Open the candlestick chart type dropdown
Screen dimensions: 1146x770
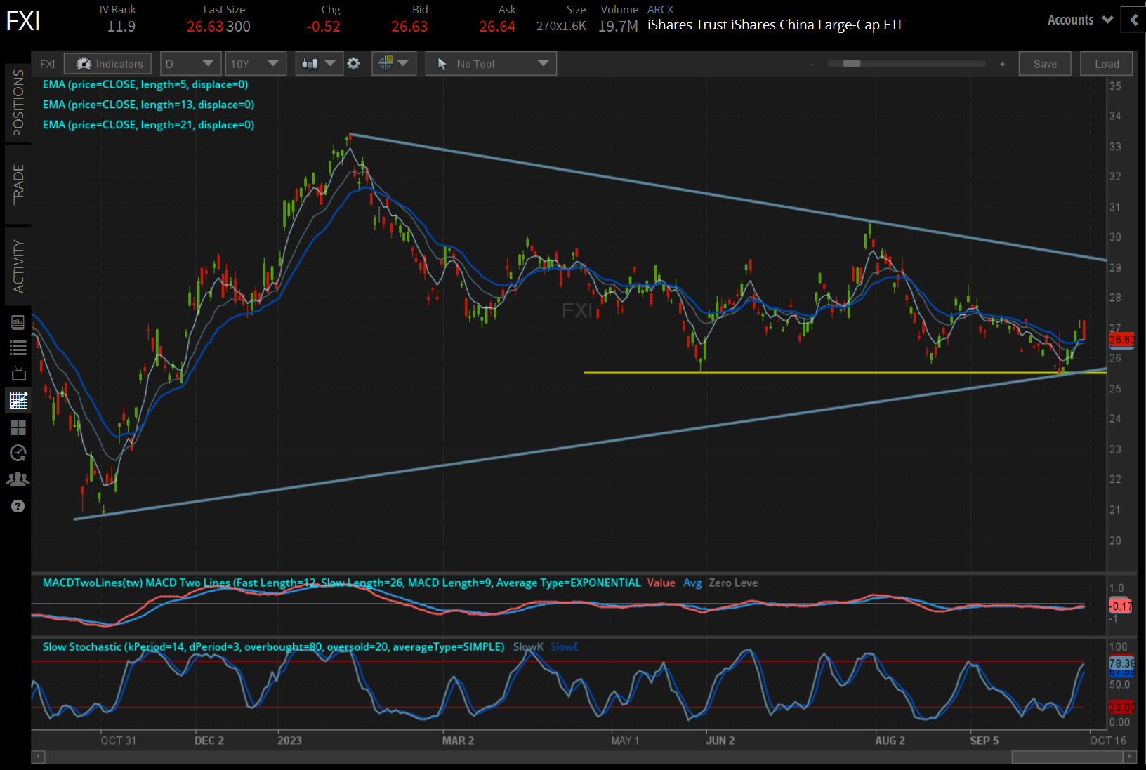pyautogui.click(x=318, y=64)
